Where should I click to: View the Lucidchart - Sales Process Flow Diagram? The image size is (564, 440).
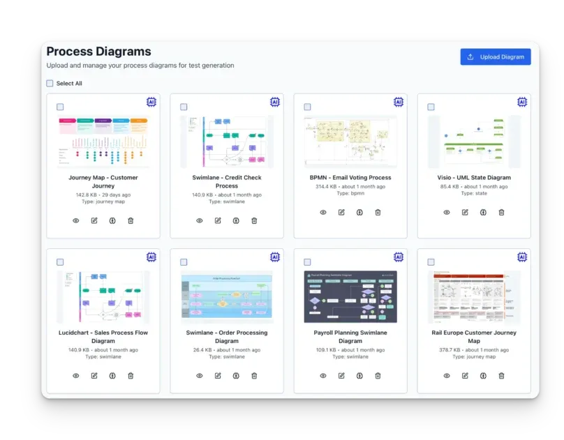(x=76, y=376)
